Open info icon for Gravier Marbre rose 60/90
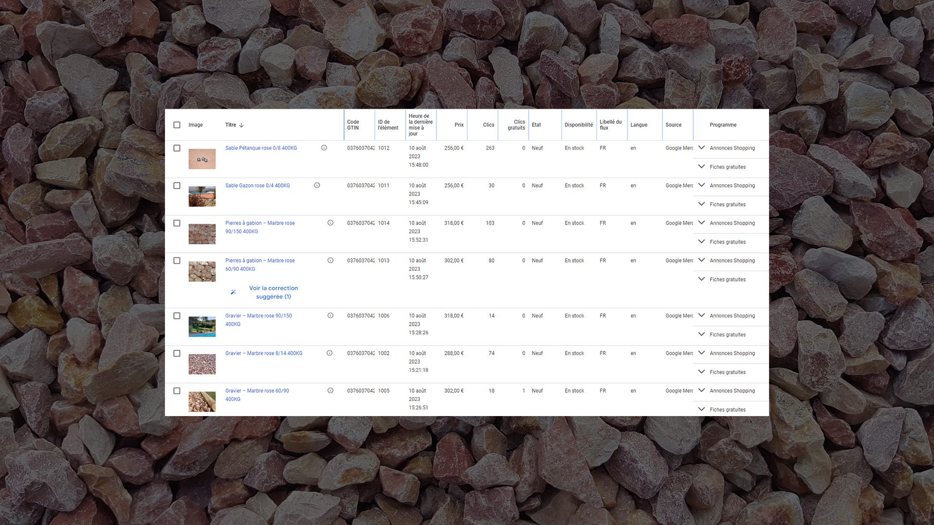 (330, 390)
